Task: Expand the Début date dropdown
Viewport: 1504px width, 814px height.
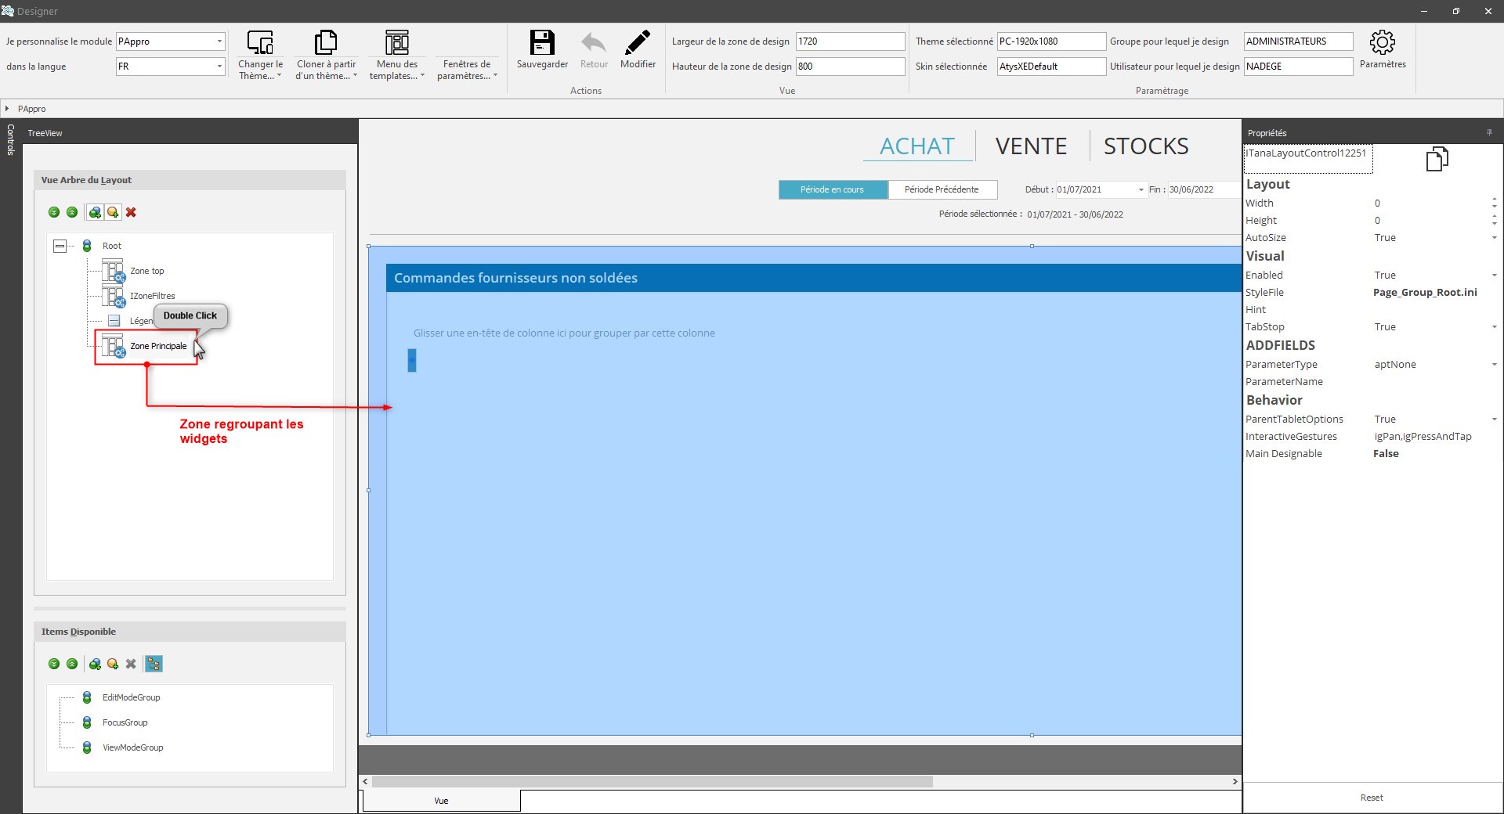Action: point(1141,189)
